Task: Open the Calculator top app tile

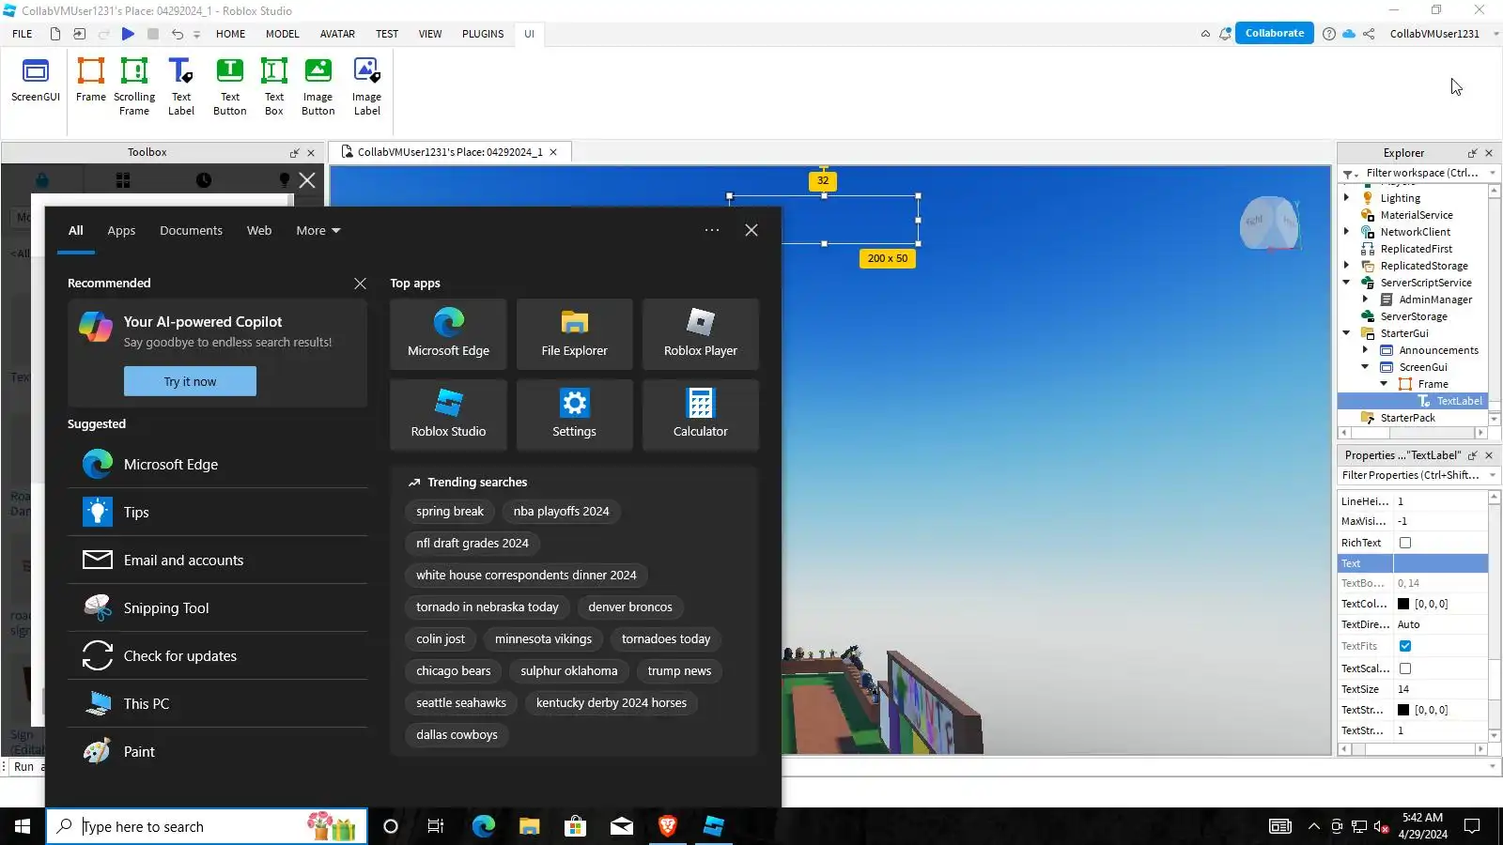Action: coord(701,415)
